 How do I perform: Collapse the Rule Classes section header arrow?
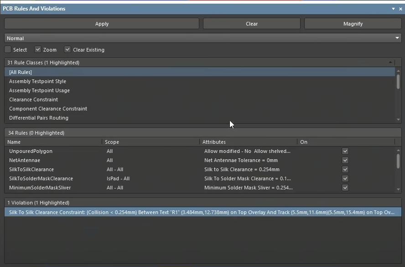(390, 63)
